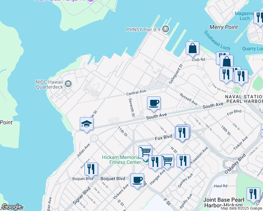263x211 pixels.
Task: Open the restaurant marker beside Haul Rd
Action: pos(253,195)
